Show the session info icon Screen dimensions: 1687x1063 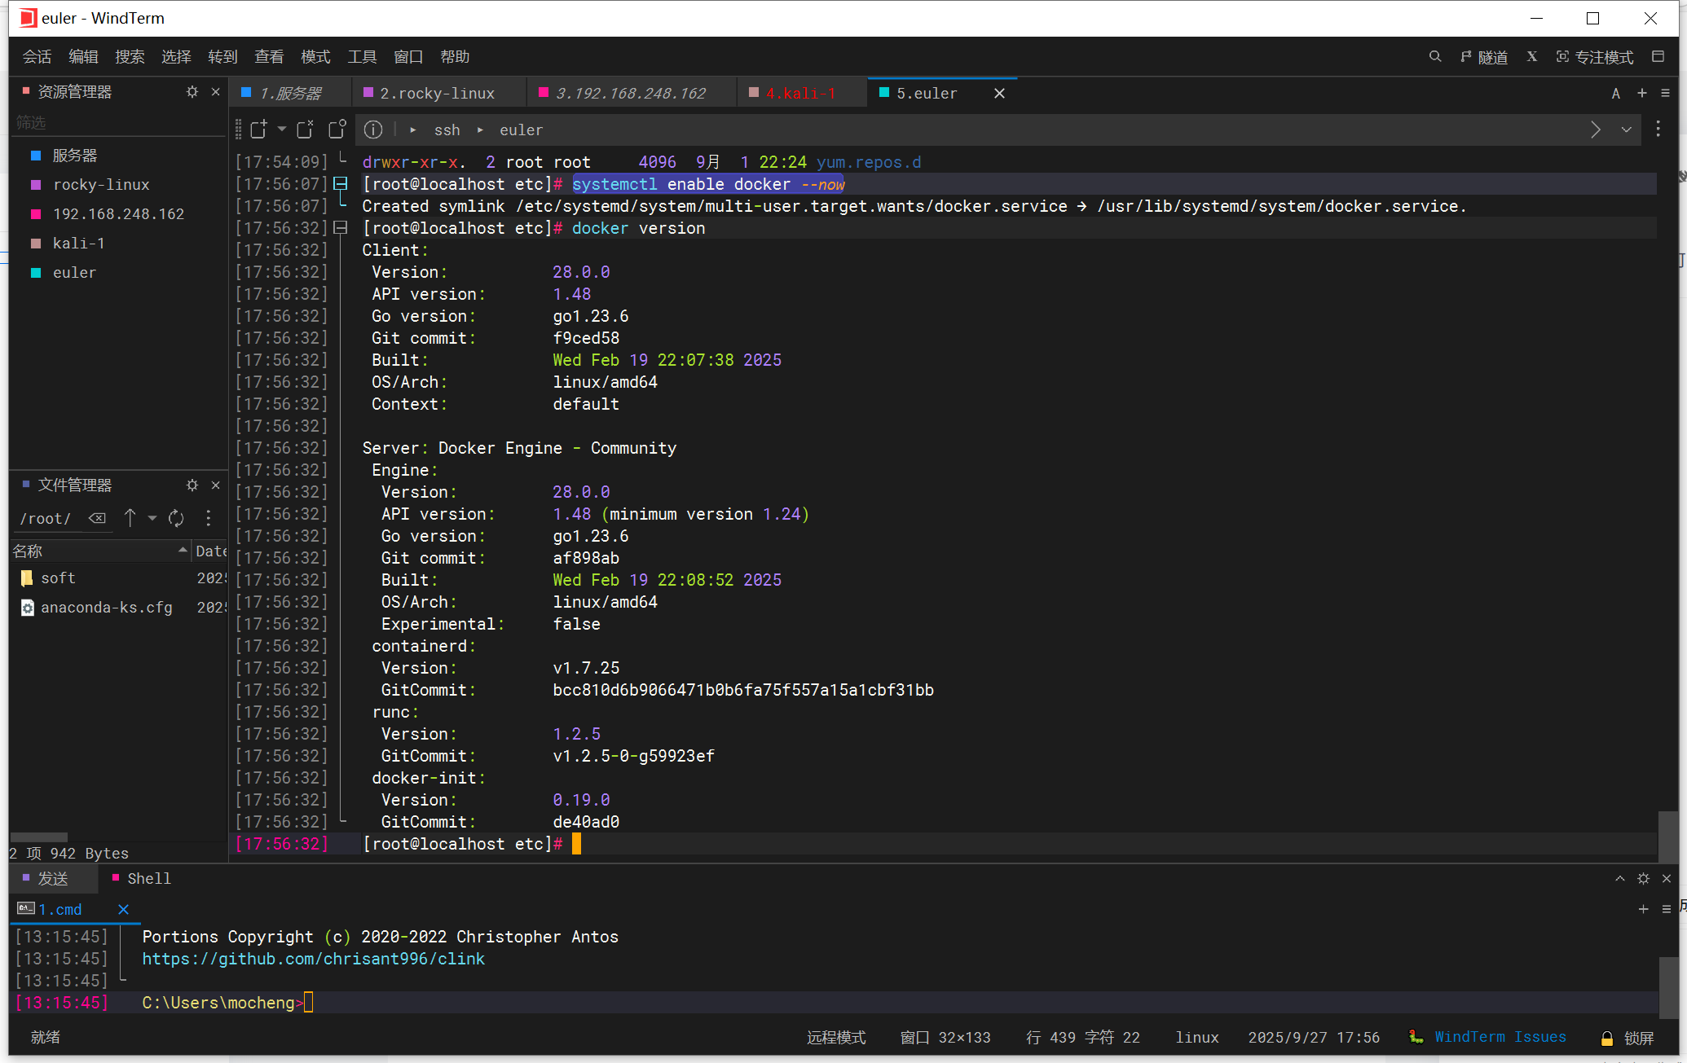(373, 130)
